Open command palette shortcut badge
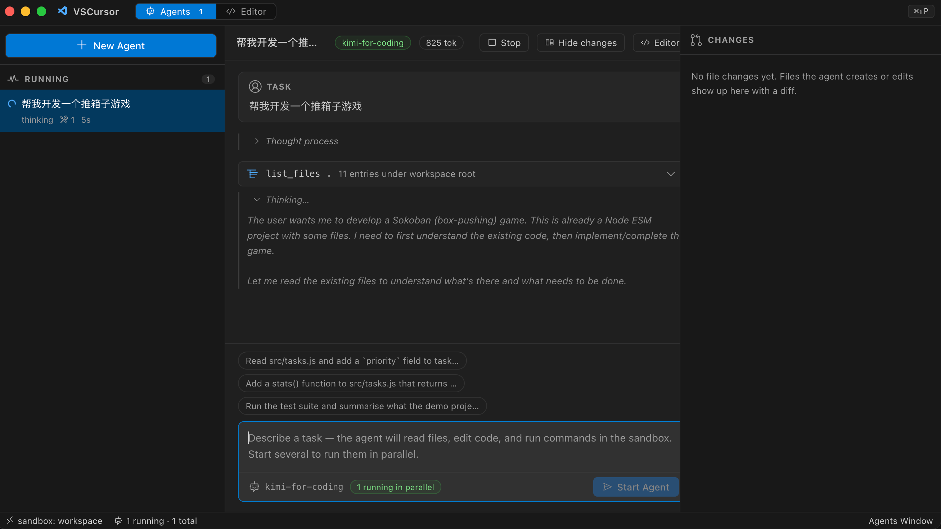941x529 pixels. (x=920, y=11)
